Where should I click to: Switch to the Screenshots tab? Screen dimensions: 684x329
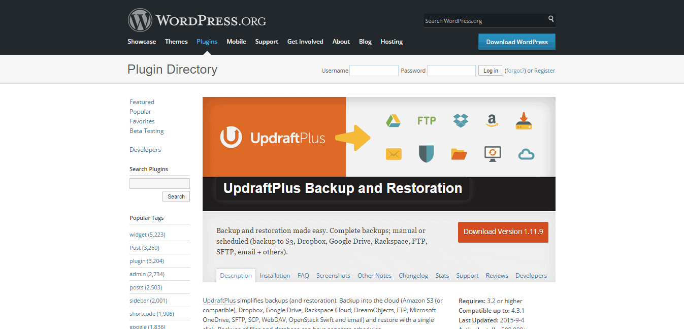[333, 275]
